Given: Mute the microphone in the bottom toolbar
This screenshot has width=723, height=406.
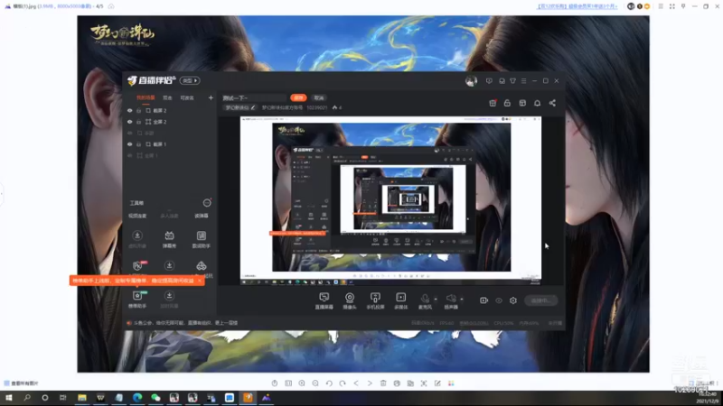Looking at the screenshot, I should (x=425, y=300).
